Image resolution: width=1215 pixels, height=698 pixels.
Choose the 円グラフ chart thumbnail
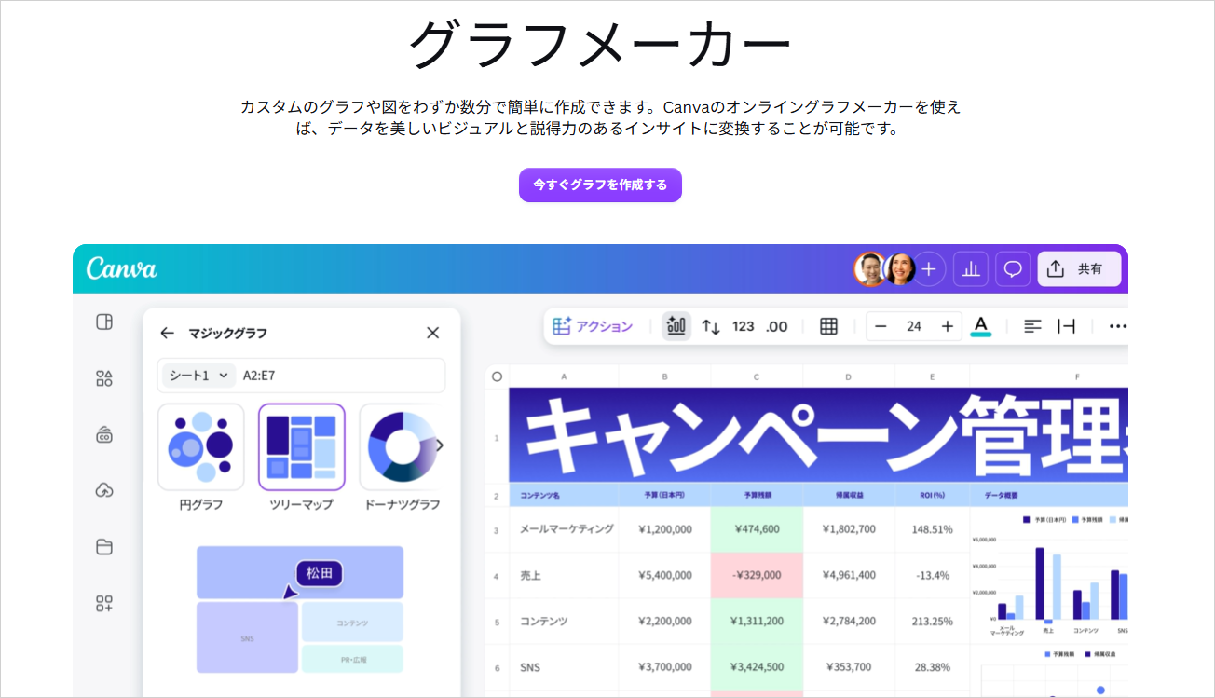coord(201,447)
